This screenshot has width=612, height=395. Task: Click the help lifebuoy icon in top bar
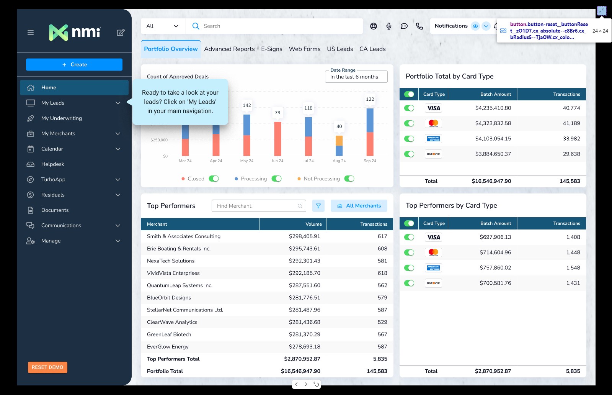pyautogui.click(x=374, y=26)
